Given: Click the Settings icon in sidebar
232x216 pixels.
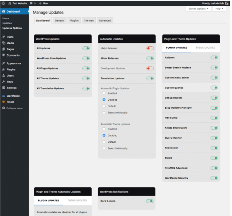Looking at the screenshot, I should [4, 88].
